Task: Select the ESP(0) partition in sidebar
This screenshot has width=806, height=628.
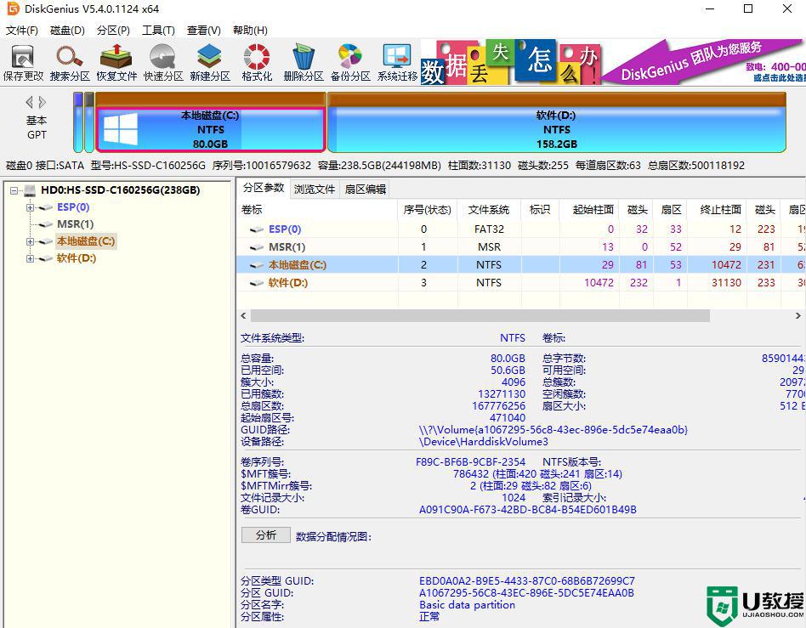Action: point(73,207)
